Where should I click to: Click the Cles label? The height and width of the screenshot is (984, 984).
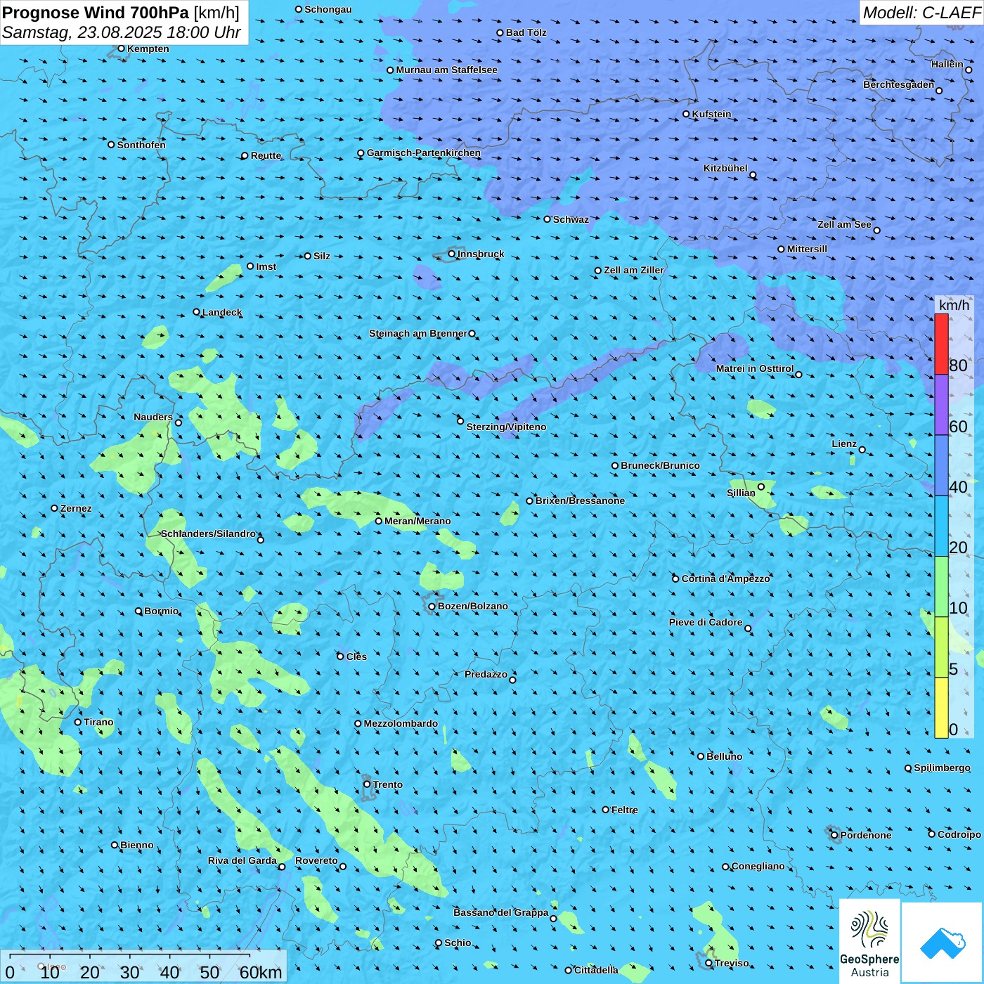pos(356,656)
